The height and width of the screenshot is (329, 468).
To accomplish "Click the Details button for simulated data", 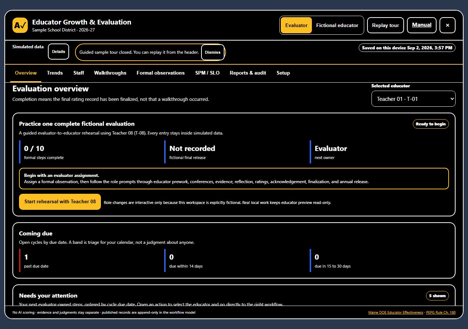I will [x=58, y=52].
